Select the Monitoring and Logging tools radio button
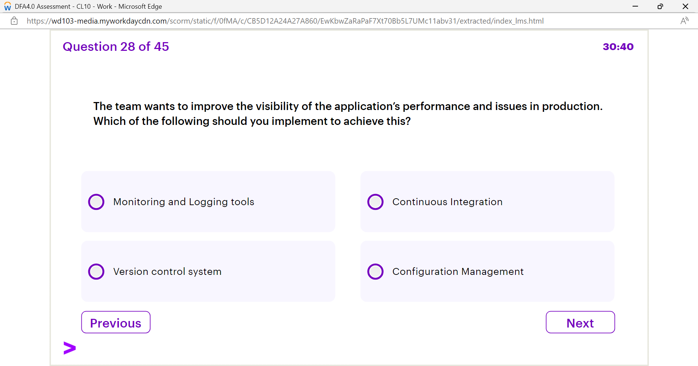 pos(96,202)
